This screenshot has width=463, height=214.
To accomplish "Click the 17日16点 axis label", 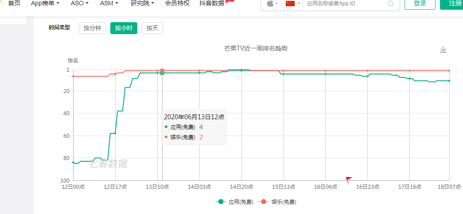I will [x=409, y=187].
